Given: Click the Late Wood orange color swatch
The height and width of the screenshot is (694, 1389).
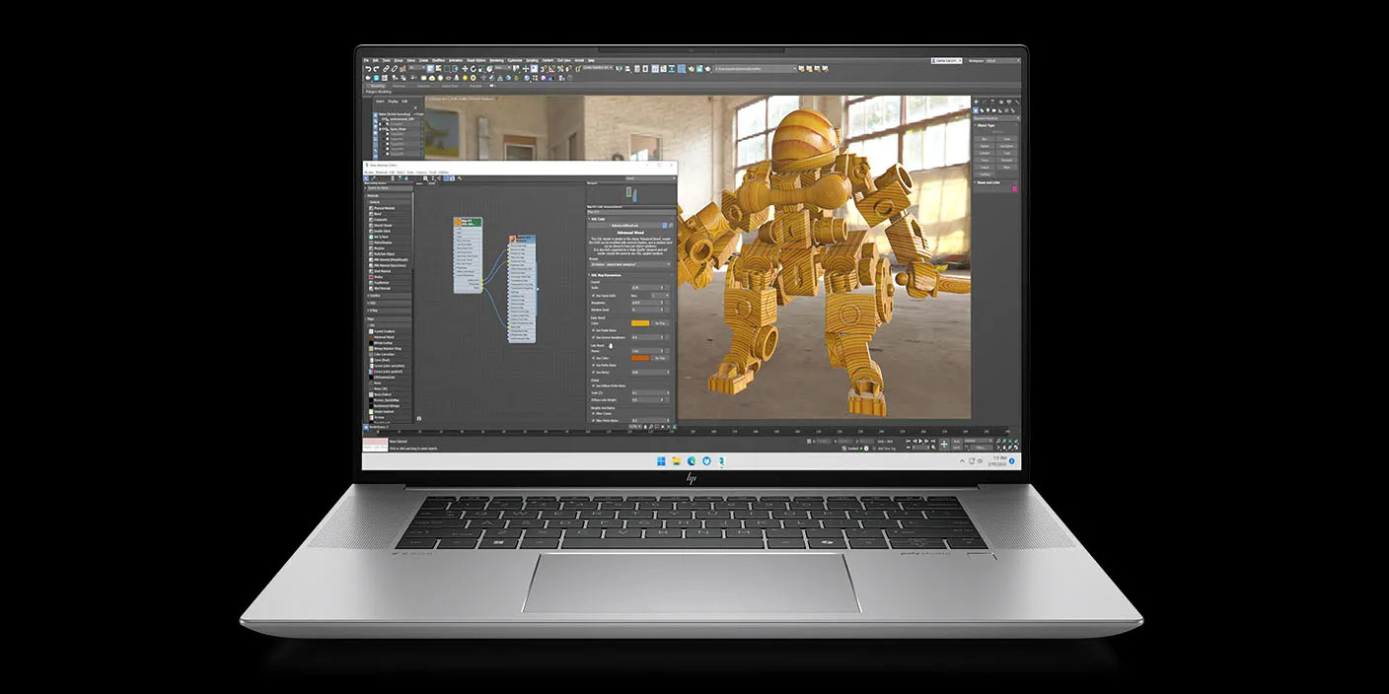Looking at the screenshot, I should tap(639, 358).
